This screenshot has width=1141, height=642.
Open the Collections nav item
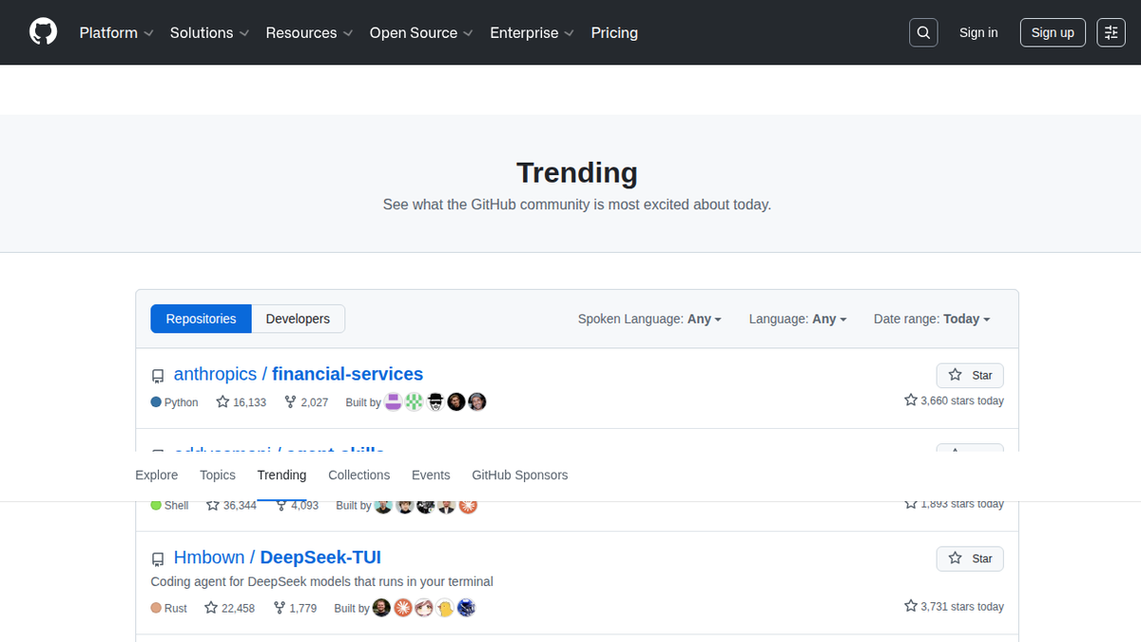359,475
